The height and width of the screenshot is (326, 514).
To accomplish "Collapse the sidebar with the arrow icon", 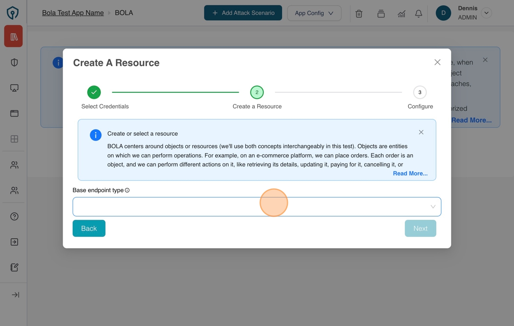I will (x=14, y=294).
